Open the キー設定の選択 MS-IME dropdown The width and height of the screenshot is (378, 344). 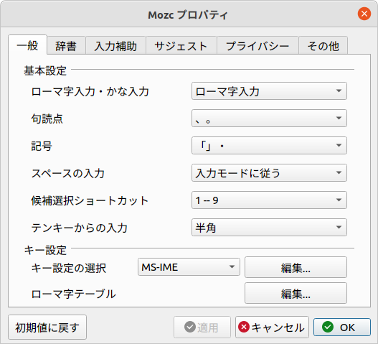pos(189,267)
